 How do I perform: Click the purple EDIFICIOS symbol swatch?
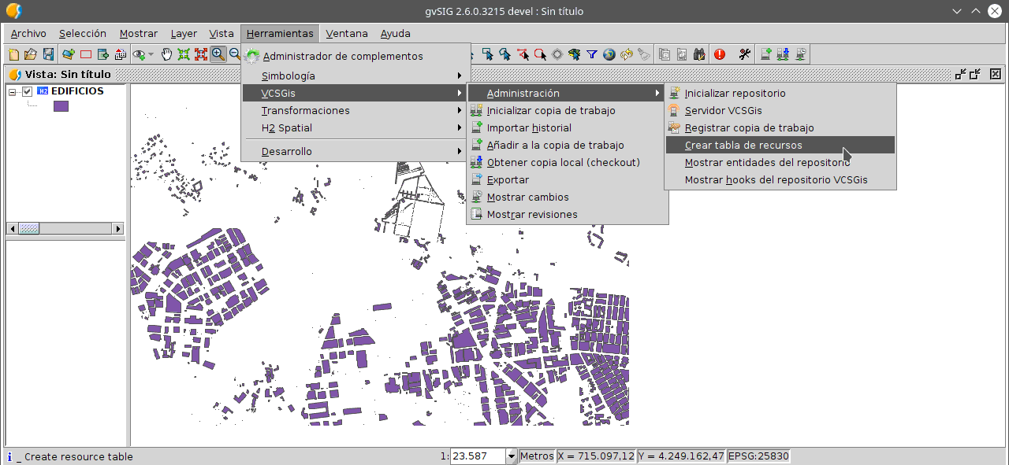click(x=61, y=106)
